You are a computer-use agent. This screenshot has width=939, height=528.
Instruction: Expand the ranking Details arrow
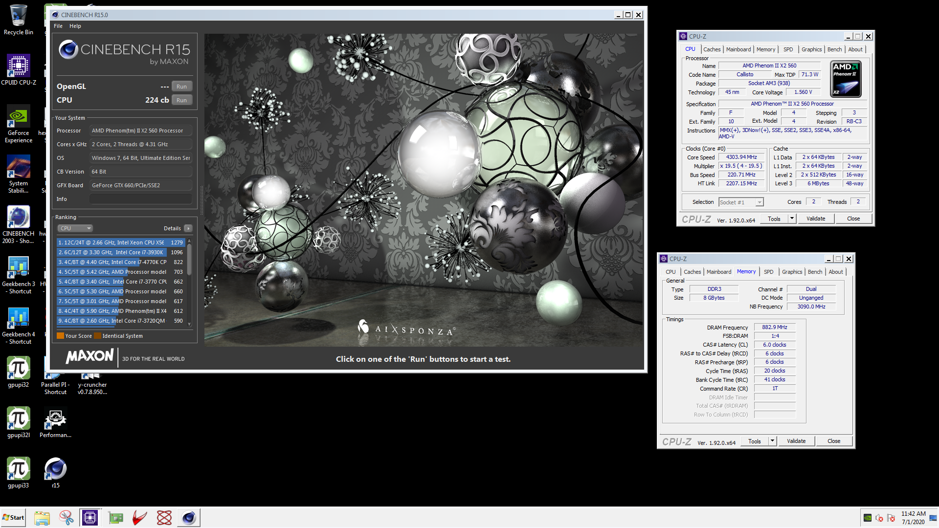click(x=188, y=228)
